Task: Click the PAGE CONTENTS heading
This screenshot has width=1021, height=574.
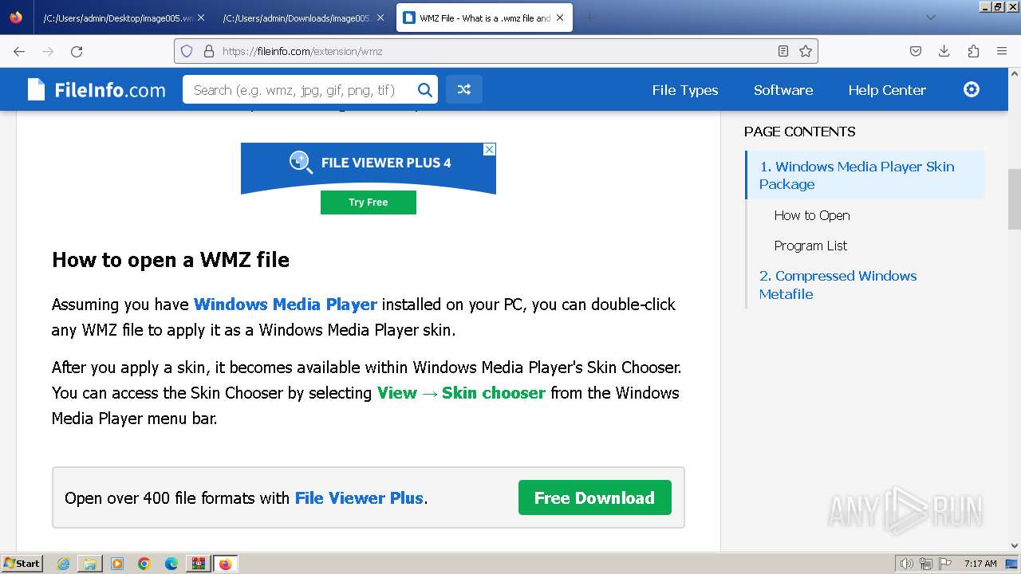Action: pyautogui.click(x=799, y=132)
